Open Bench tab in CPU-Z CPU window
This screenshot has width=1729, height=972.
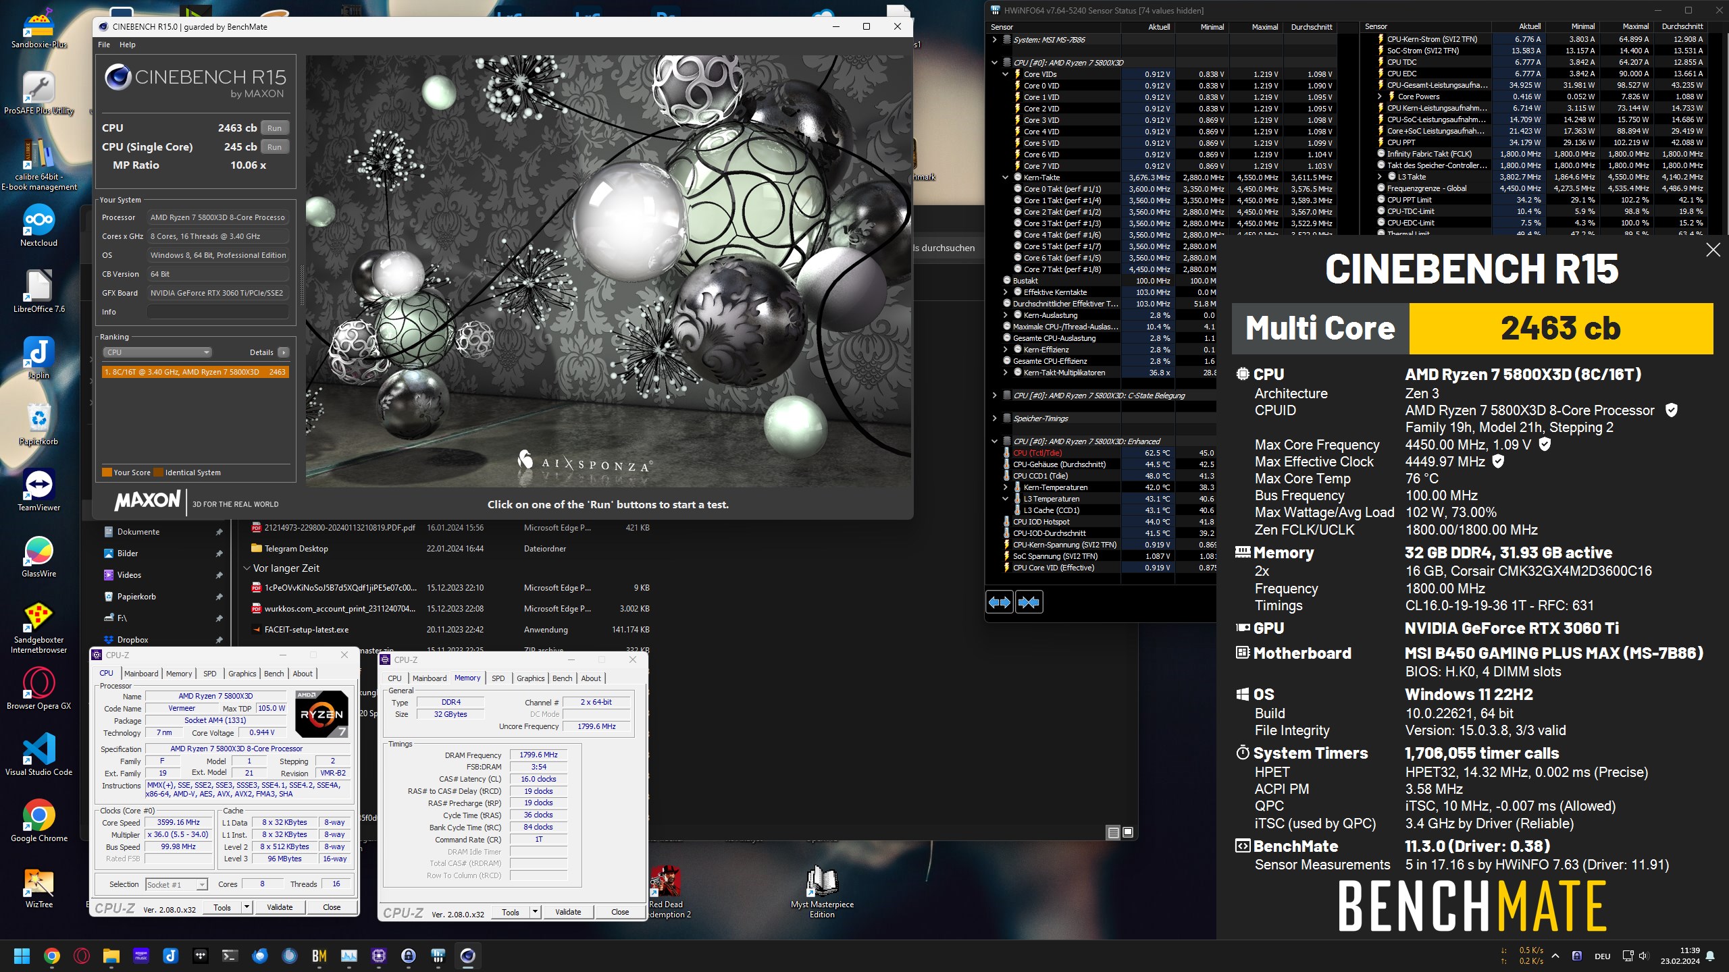tap(274, 674)
